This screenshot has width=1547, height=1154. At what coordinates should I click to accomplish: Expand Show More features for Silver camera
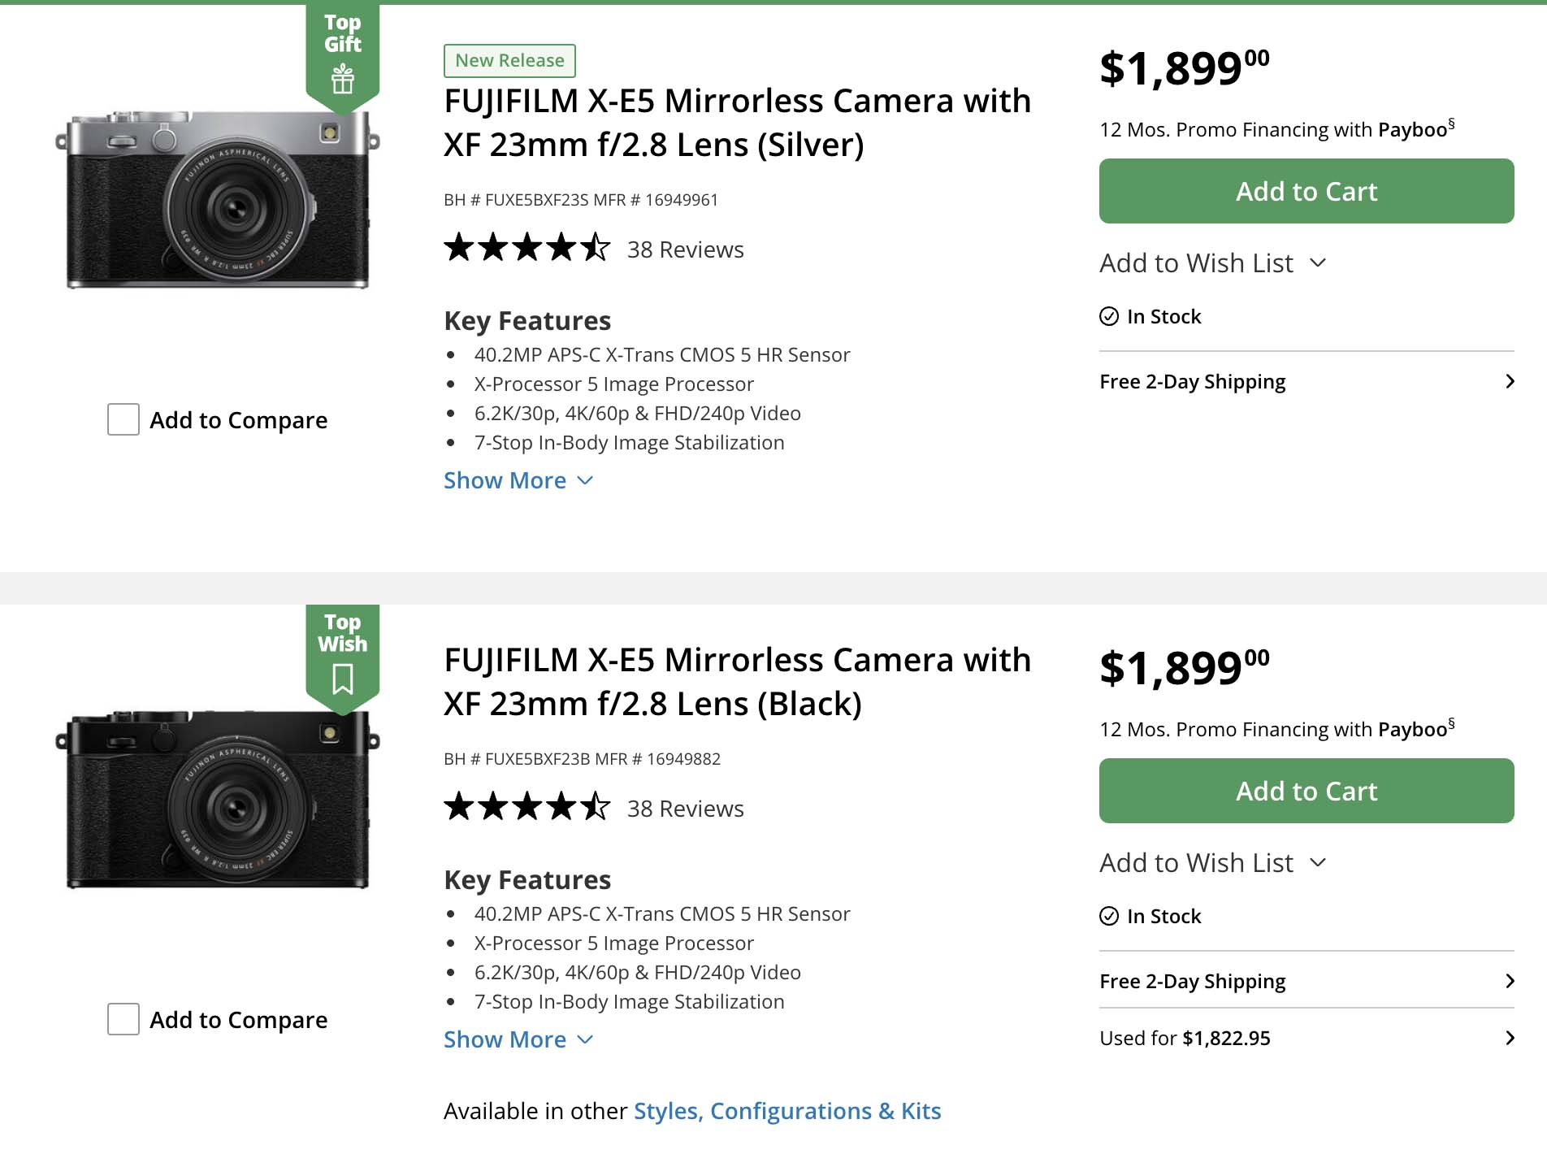click(x=518, y=480)
